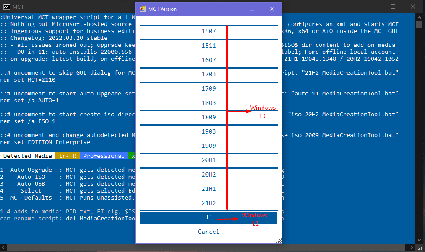This screenshot has height=252, width=425.
Task: Choose version 1709 from the list
Action: (209, 89)
